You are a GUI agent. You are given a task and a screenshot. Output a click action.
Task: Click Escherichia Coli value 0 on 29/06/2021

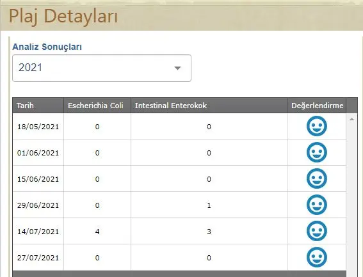coord(97,205)
